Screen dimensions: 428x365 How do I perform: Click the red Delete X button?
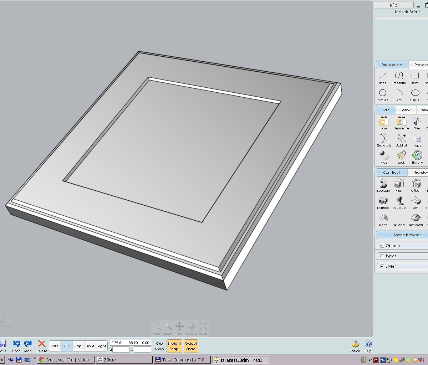pos(42,346)
